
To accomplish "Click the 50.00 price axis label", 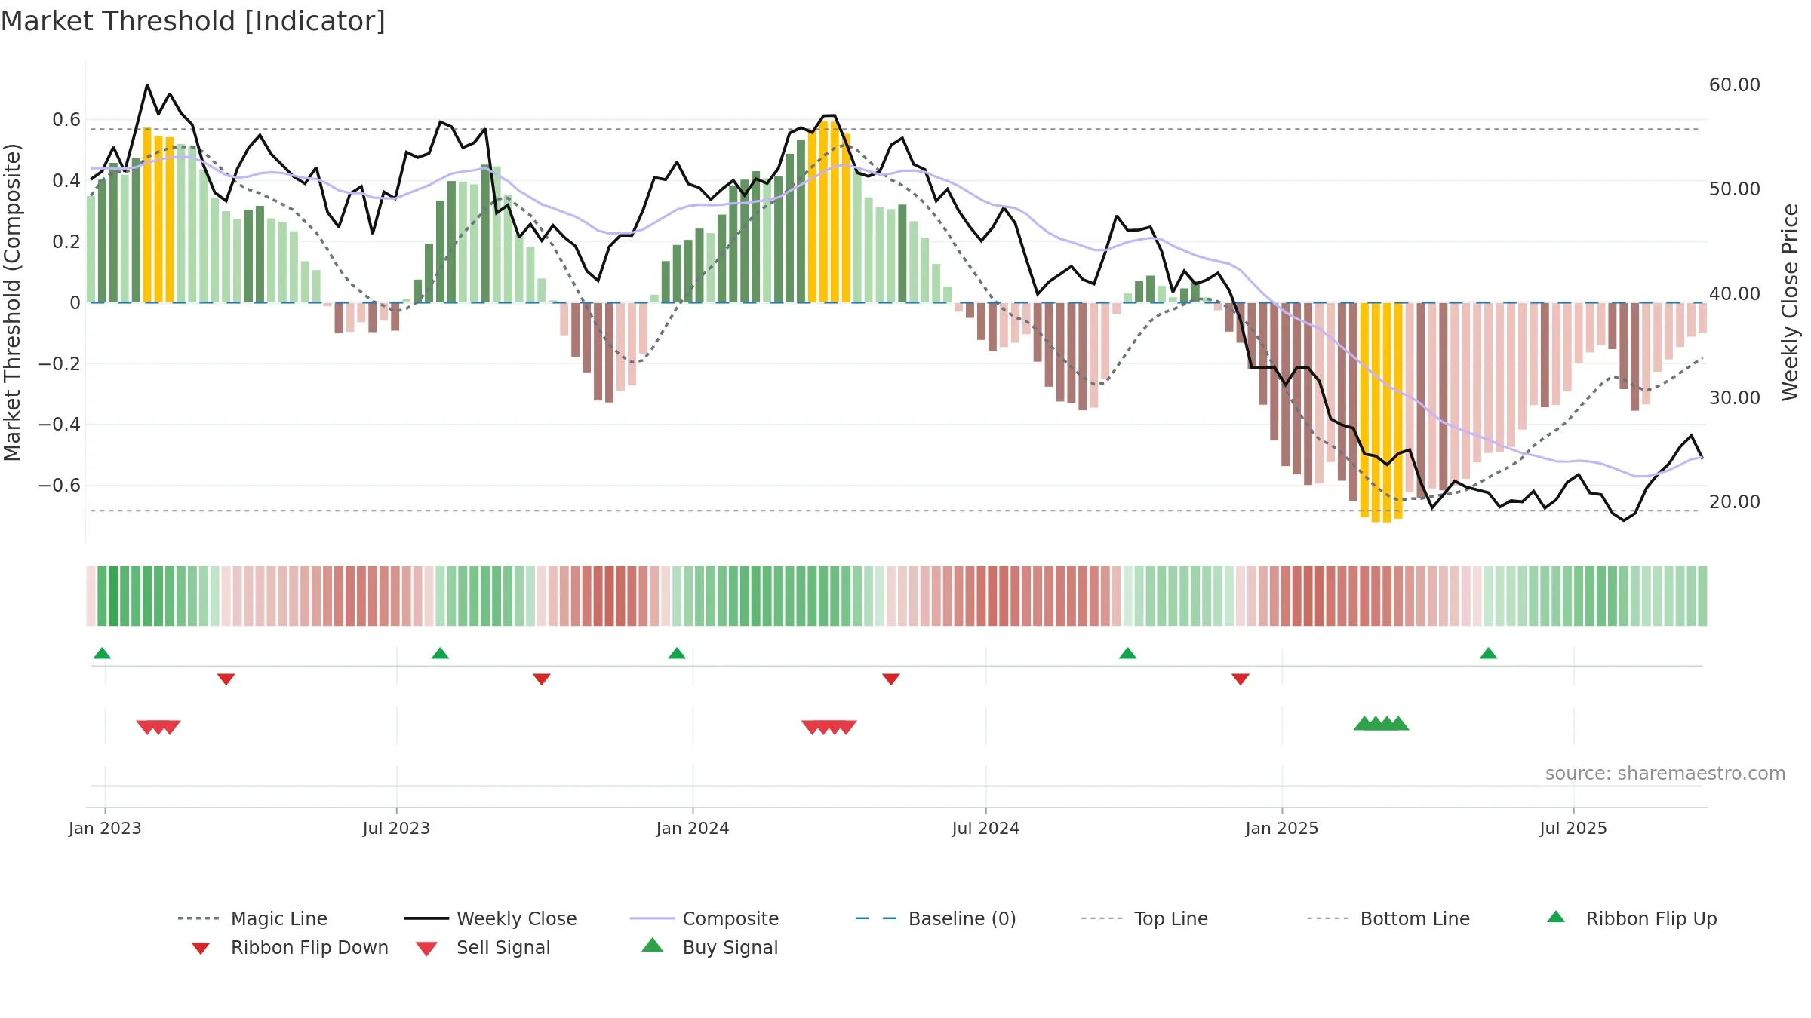I will (x=1735, y=189).
